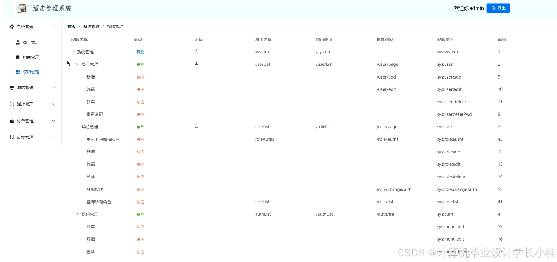Click the 序号 column header

coord(502,40)
